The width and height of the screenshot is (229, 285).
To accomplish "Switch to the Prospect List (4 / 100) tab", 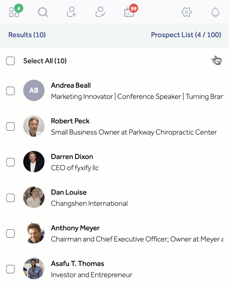I will (186, 35).
